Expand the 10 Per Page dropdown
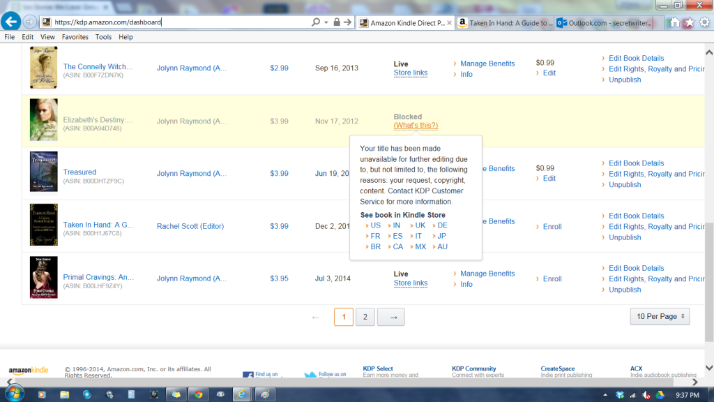The height and width of the screenshot is (402, 714). (x=659, y=317)
